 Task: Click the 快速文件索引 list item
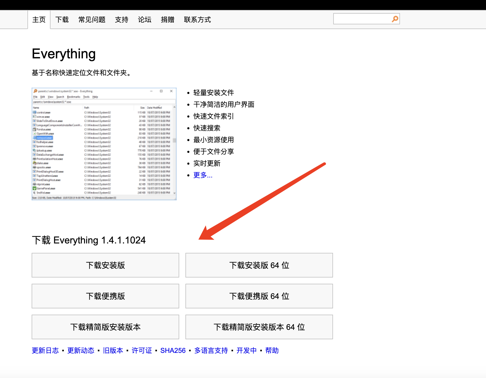(x=214, y=116)
